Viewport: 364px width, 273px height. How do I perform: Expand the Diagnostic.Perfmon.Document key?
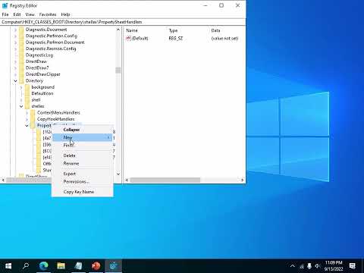pyautogui.click(x=15, y=42)
